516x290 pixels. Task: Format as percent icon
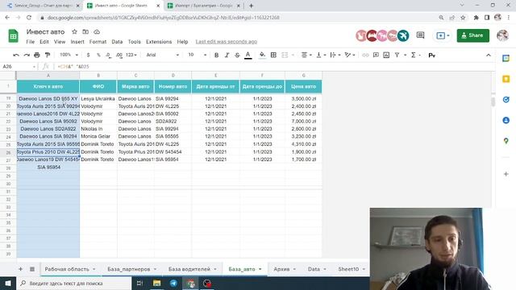[98, 55]
